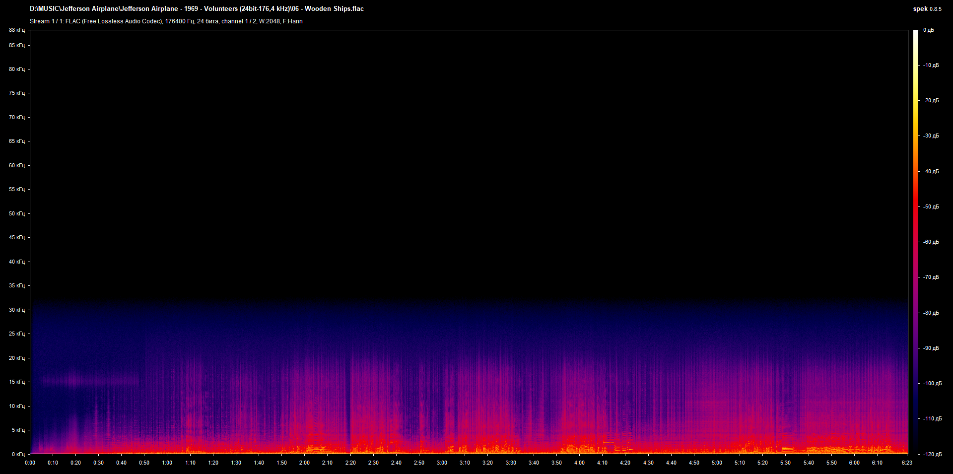Click the file path title at the top
The image size is (953, 474).
coord(197,9)
